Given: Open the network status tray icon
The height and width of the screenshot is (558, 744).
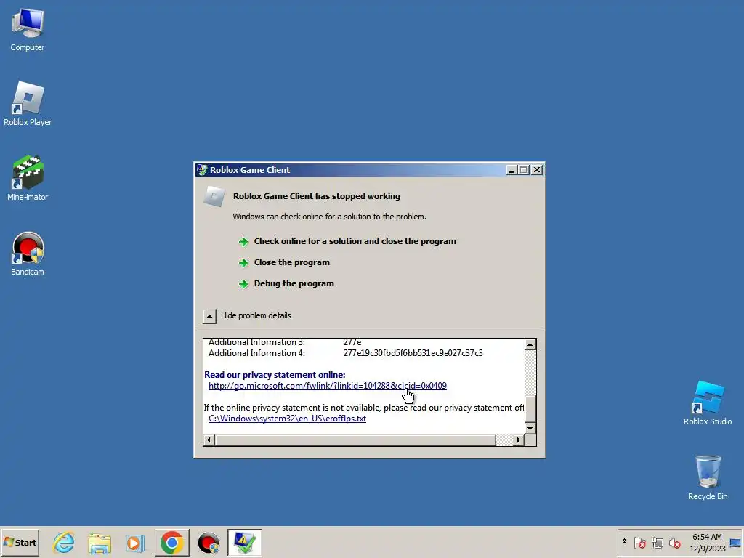Looking at the screenshot, I should tap(657, 542).
